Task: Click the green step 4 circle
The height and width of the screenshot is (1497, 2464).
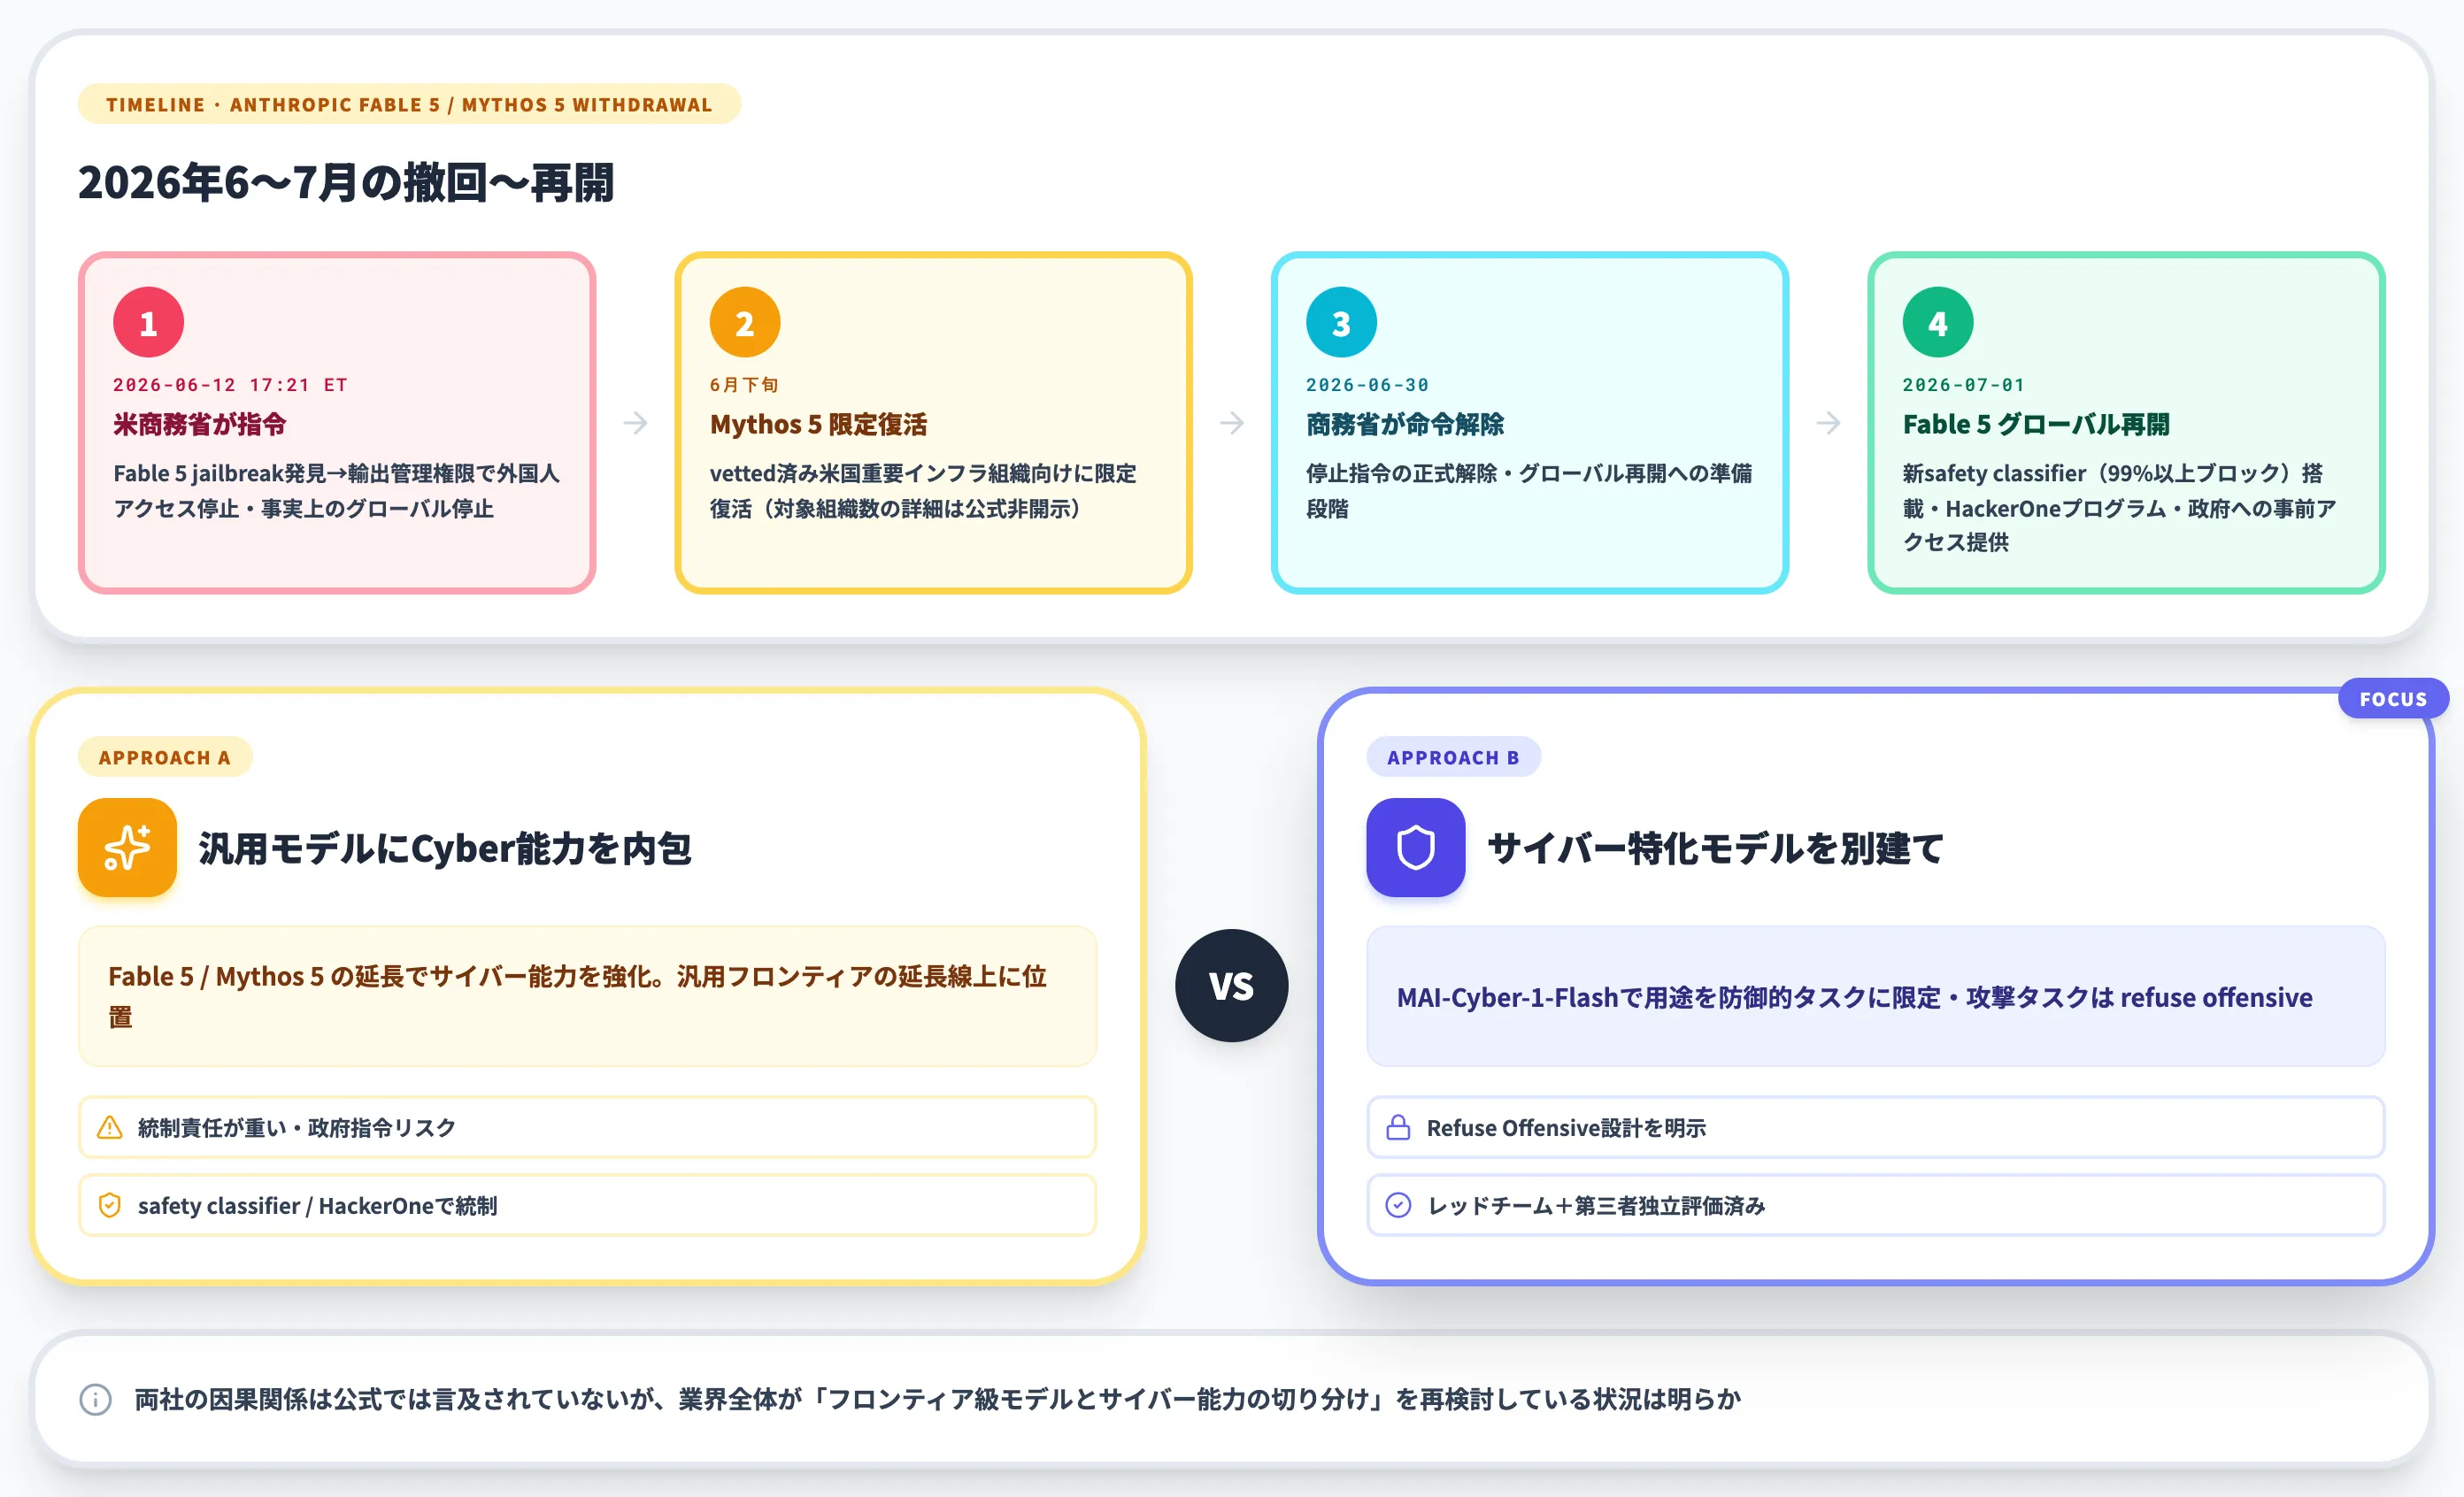Action: pos(1938,322)
